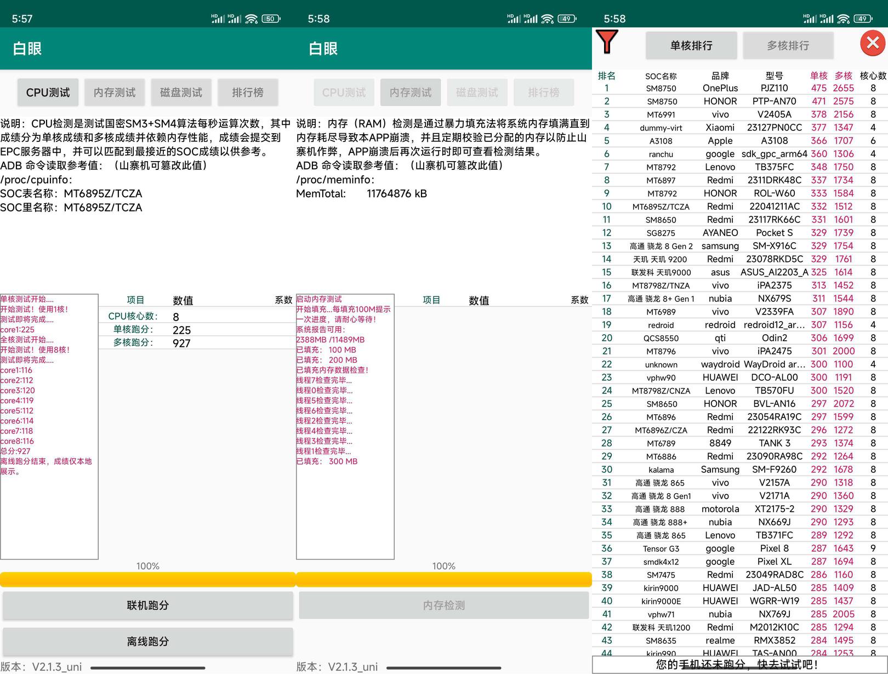Start 联机跑分 online benchmark
Viewport: 888px width, 674px height.
click(x=148, y=606)
